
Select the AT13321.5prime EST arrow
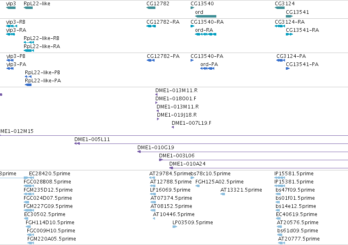(222, 194)
